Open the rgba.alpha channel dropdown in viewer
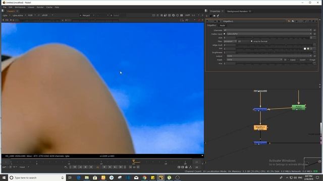323x181 pixels. pos(19,16)
